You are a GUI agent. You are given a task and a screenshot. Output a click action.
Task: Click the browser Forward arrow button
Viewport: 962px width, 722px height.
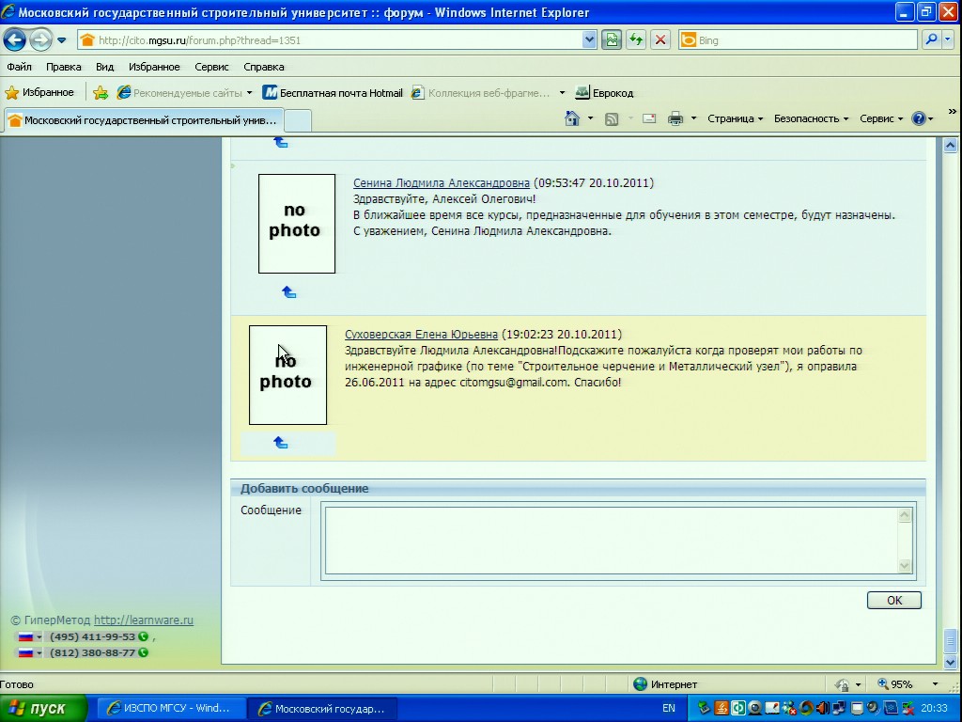point(40,40)
